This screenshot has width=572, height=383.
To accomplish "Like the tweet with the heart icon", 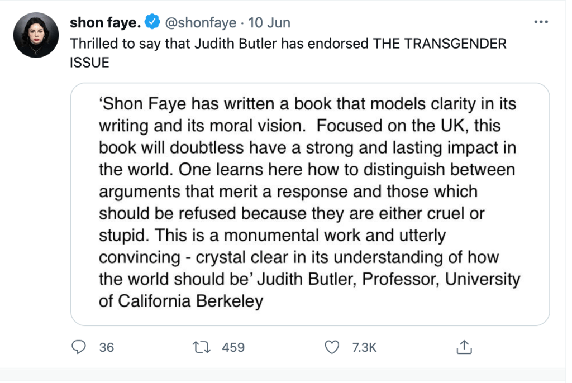I will (x=332, y=347).
